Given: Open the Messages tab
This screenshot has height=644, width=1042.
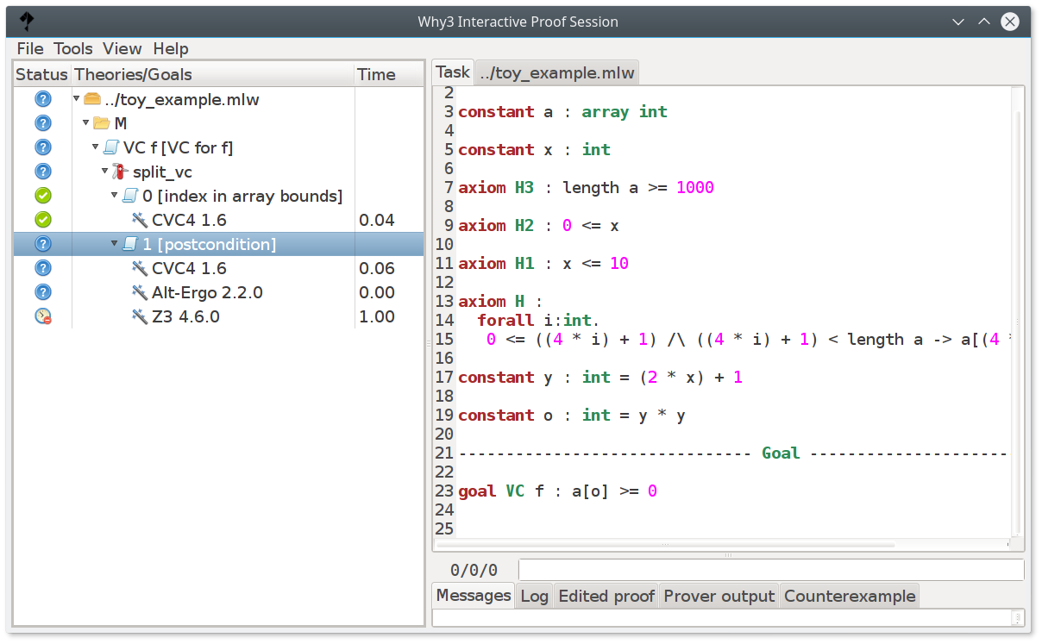Looking at the screenshot, I should pos(474,595).
